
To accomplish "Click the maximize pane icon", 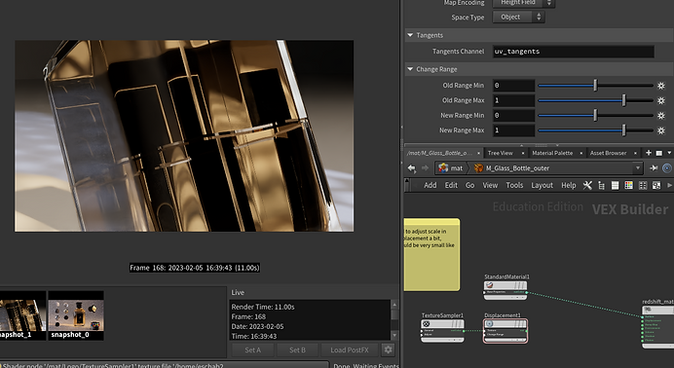I will point(659,153).
